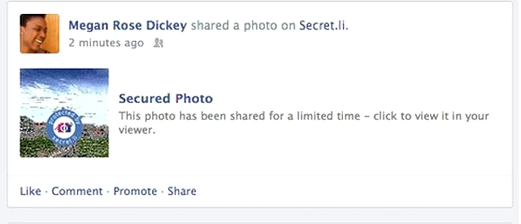The image size is (521, 224).
Task: Click the circular Secret.li protection badge
Action: click(64, 127)
